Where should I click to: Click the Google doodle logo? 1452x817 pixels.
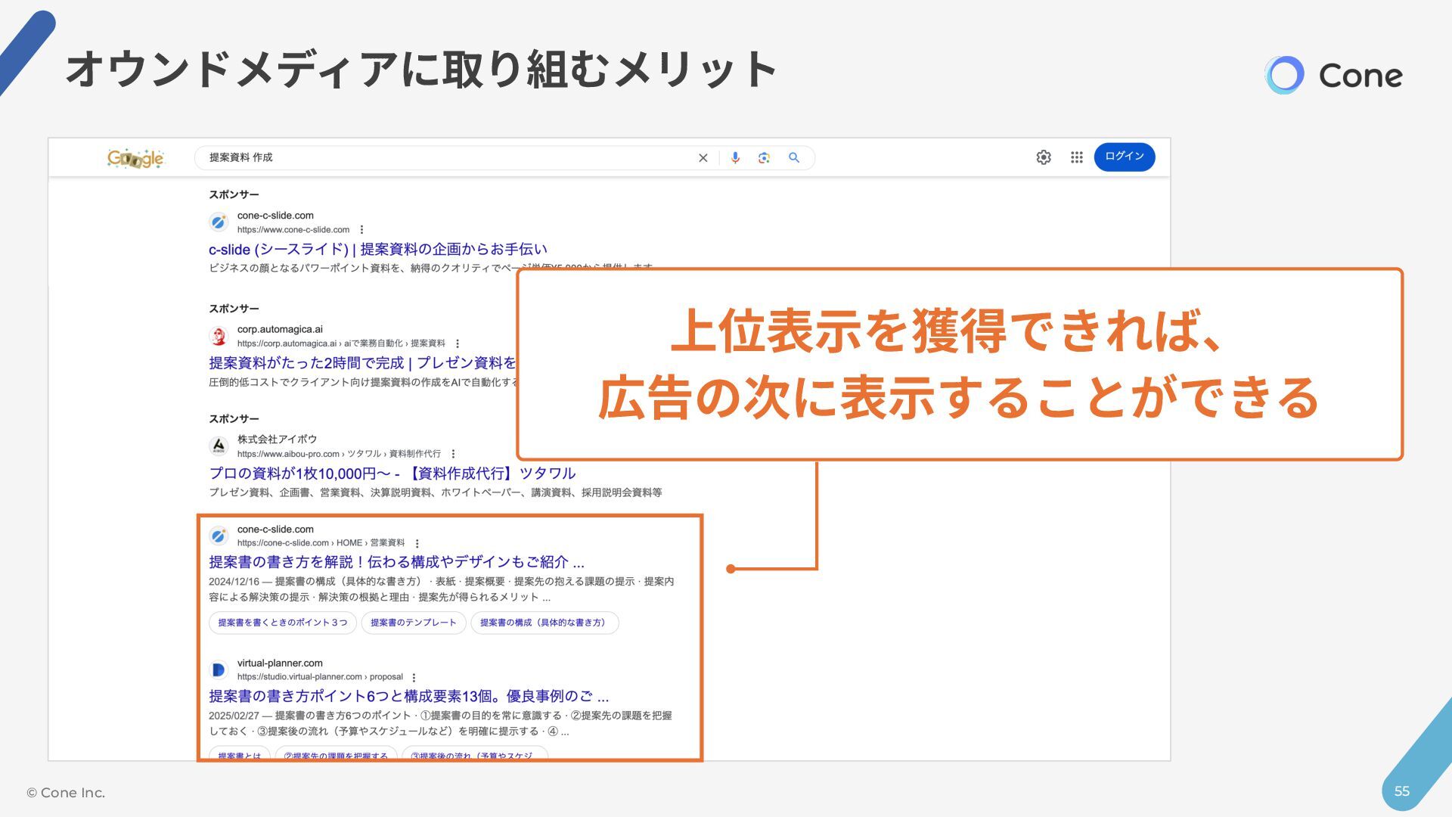point(135,158)
